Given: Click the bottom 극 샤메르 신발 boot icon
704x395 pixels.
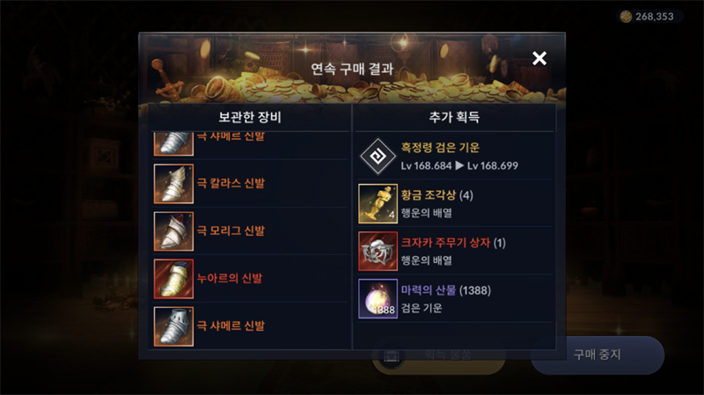Looking at the screenshot, I should coord(173,326).
